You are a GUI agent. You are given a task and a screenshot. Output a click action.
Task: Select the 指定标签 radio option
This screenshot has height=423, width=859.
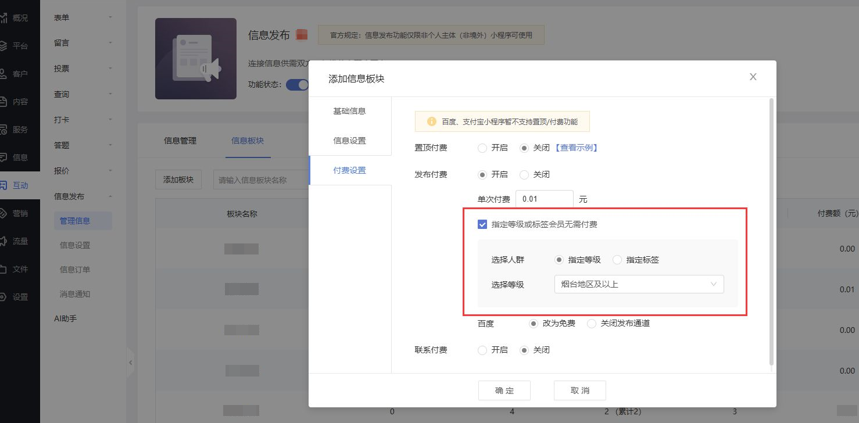pyautogui.click(x=617, y=260)
